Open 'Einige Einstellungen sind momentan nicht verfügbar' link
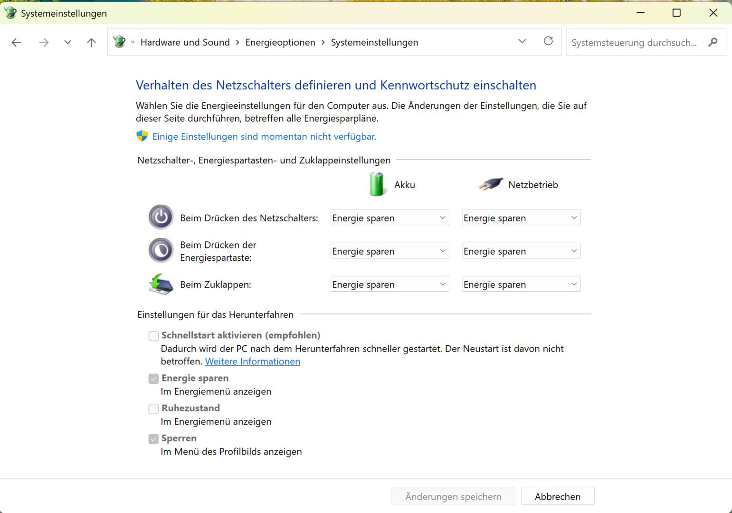The width and height of the screenshot is (732, 513). (x=265, y=136)
